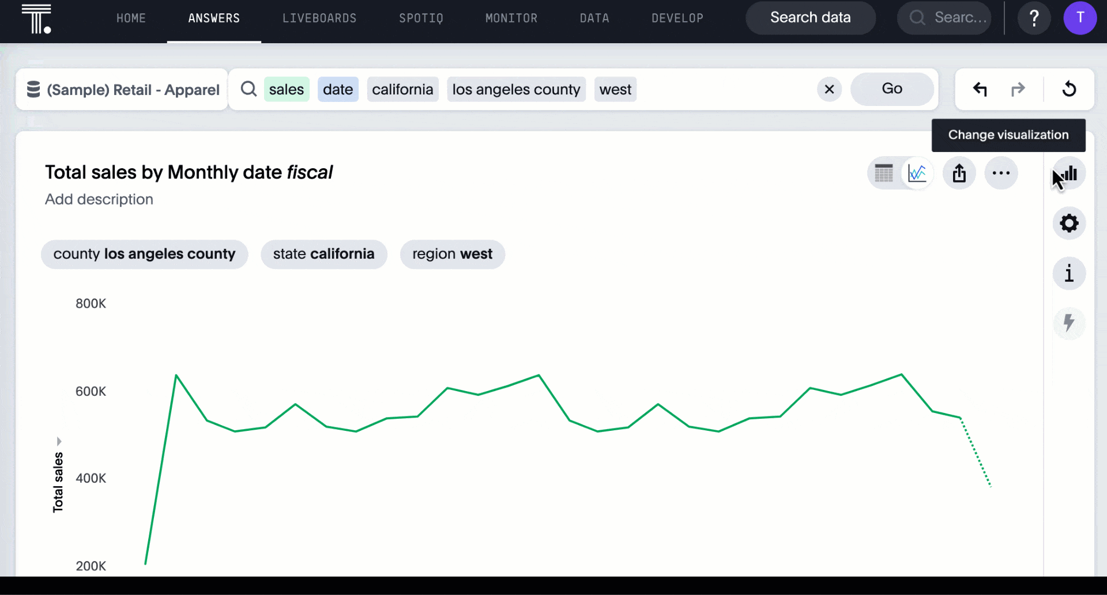Open chart settings gear icon
Viewport: 1107px width, 595px height.
1069,223
